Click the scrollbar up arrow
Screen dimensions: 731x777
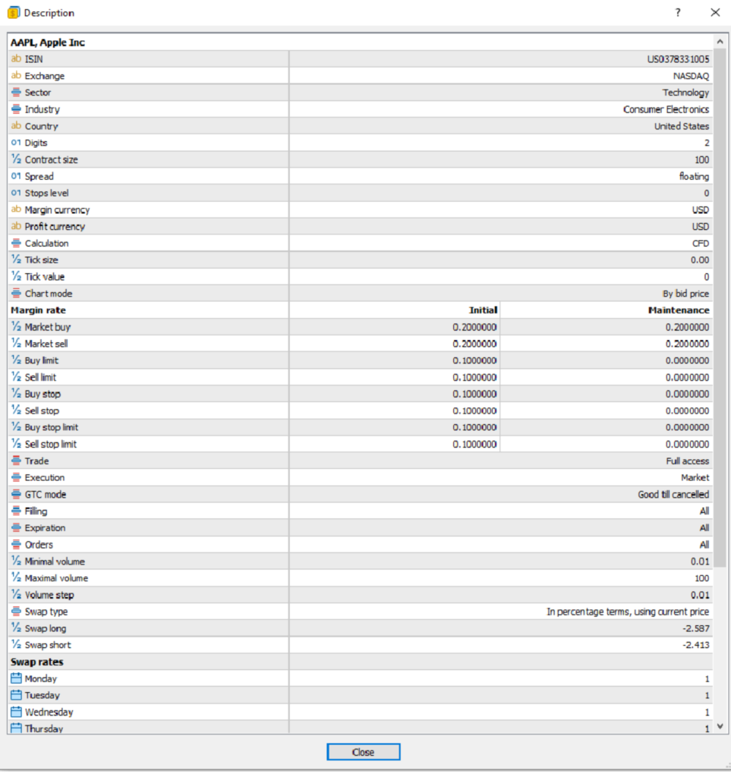click(720, 42)
